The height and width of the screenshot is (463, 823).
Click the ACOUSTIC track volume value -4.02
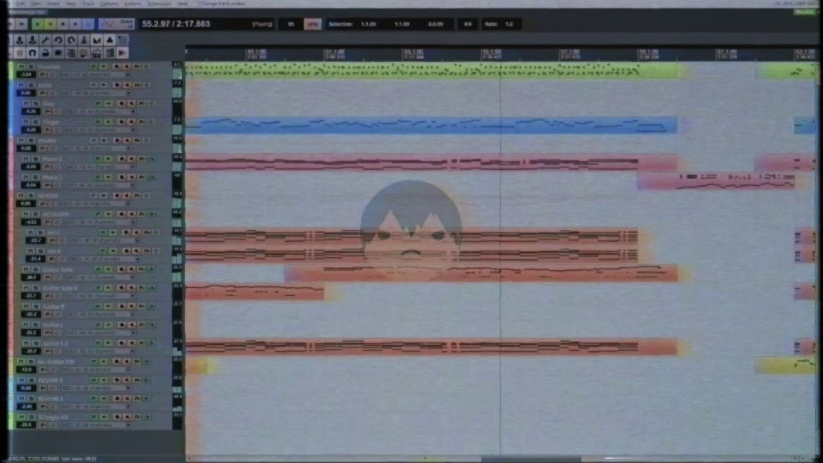pyautogui.click(x=31, y=222)
